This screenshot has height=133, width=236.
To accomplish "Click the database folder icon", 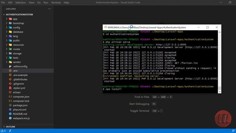I will click(10, 32).
